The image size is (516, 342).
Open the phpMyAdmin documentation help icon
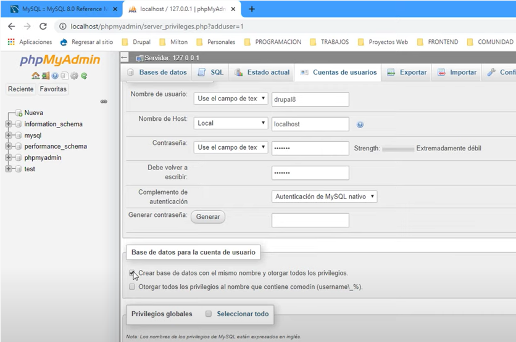pyautogui.click(x=55, y=76)
